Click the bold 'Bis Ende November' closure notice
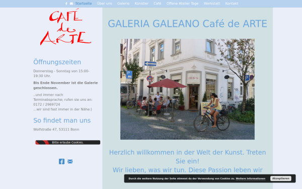The height and width of the screenshot is (189, 302). [x=65, y=85]
